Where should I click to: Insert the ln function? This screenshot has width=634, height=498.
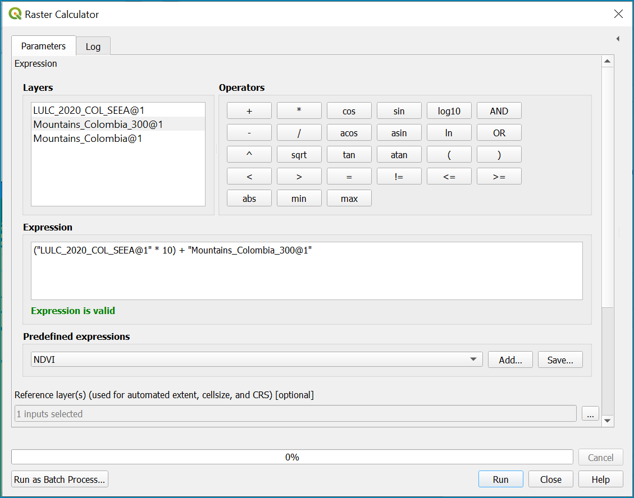tap(449, 132)
